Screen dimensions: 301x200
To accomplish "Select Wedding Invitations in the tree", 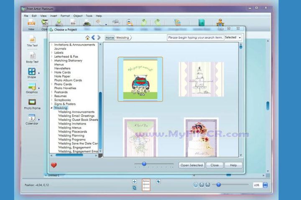I will point(72,124).
